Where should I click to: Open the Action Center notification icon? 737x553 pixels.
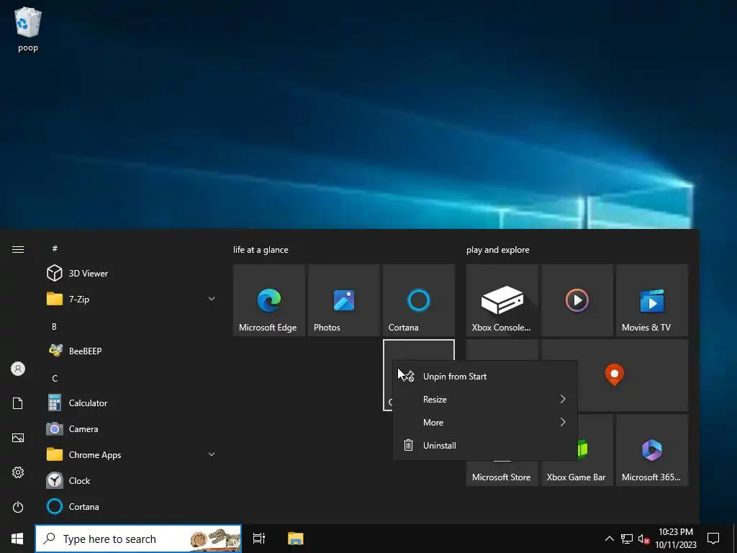[713, 539]
